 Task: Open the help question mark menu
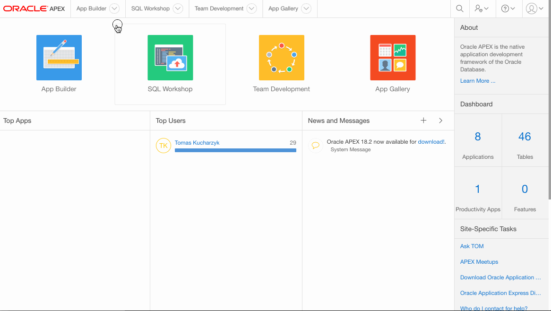click(508, 9)
